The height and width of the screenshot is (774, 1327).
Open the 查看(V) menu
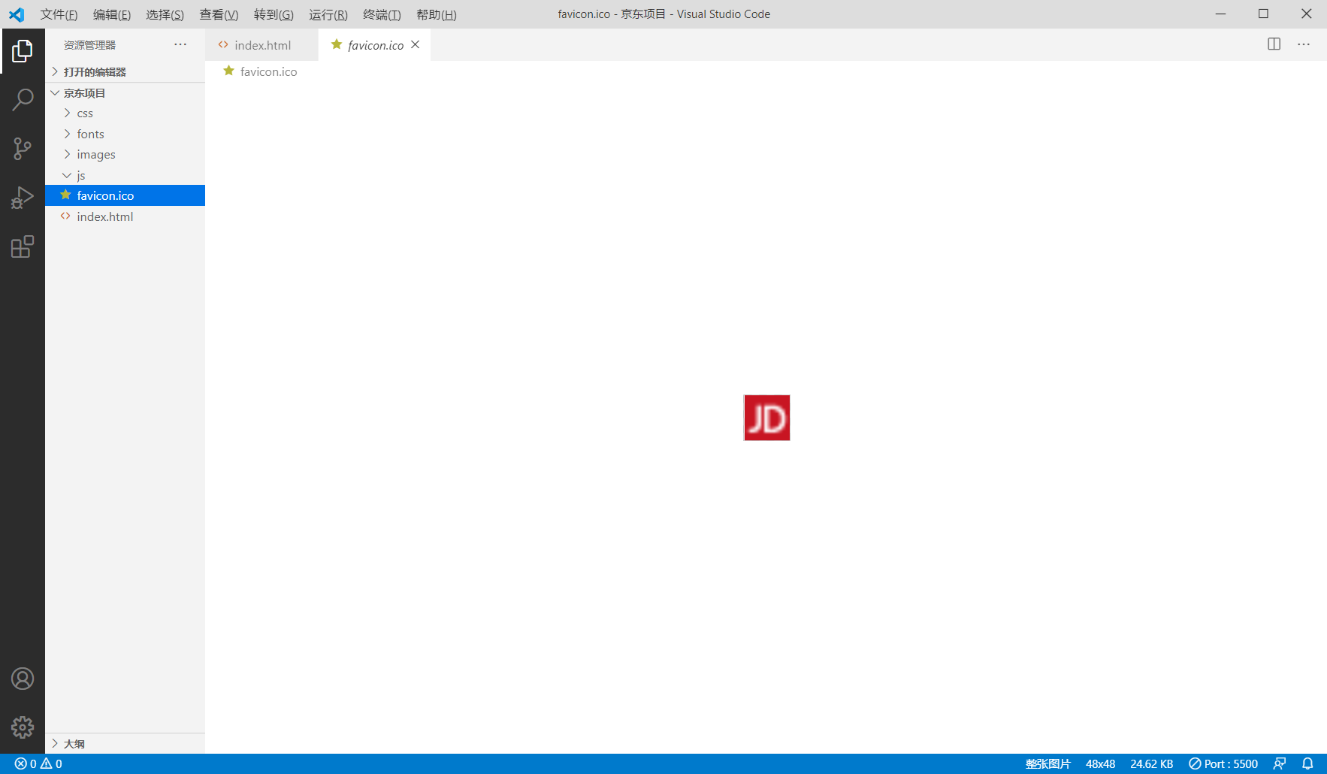(219, 14)
